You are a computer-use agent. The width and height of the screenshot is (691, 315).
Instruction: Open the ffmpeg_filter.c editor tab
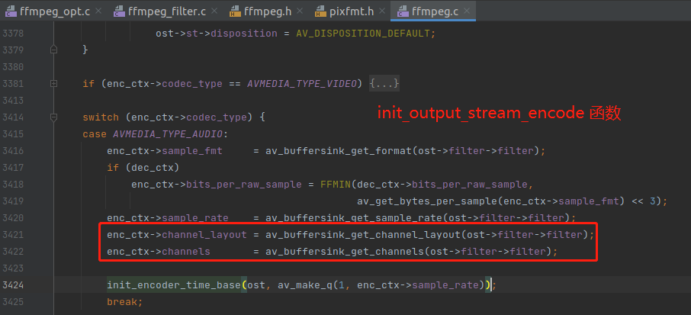click(163, 11)
